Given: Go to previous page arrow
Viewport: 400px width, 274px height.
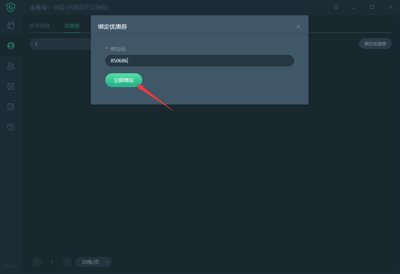Looking at the screenshot, I should [37, 262].
